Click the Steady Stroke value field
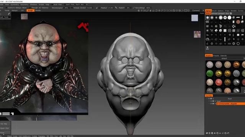The width and height of the screenshot is (245, 137). pos(90,8)
